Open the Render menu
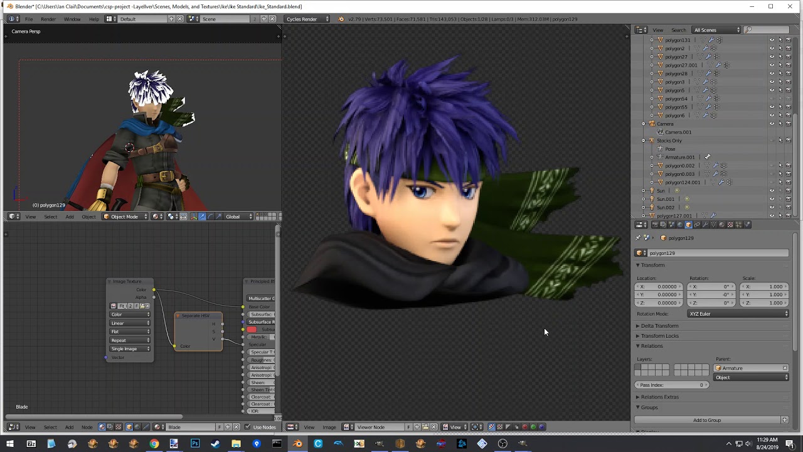This screenshot has width=803, height=452. tap(48, 19)
